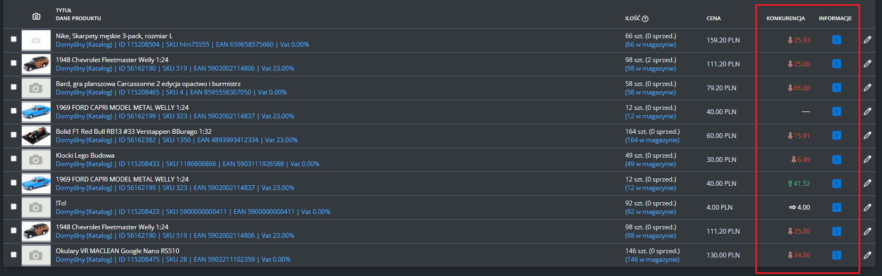Image resolution: width=882 pixels, height=276 pixels.
Task: Click the CENA column header
Action: click(x=713, y=19)
